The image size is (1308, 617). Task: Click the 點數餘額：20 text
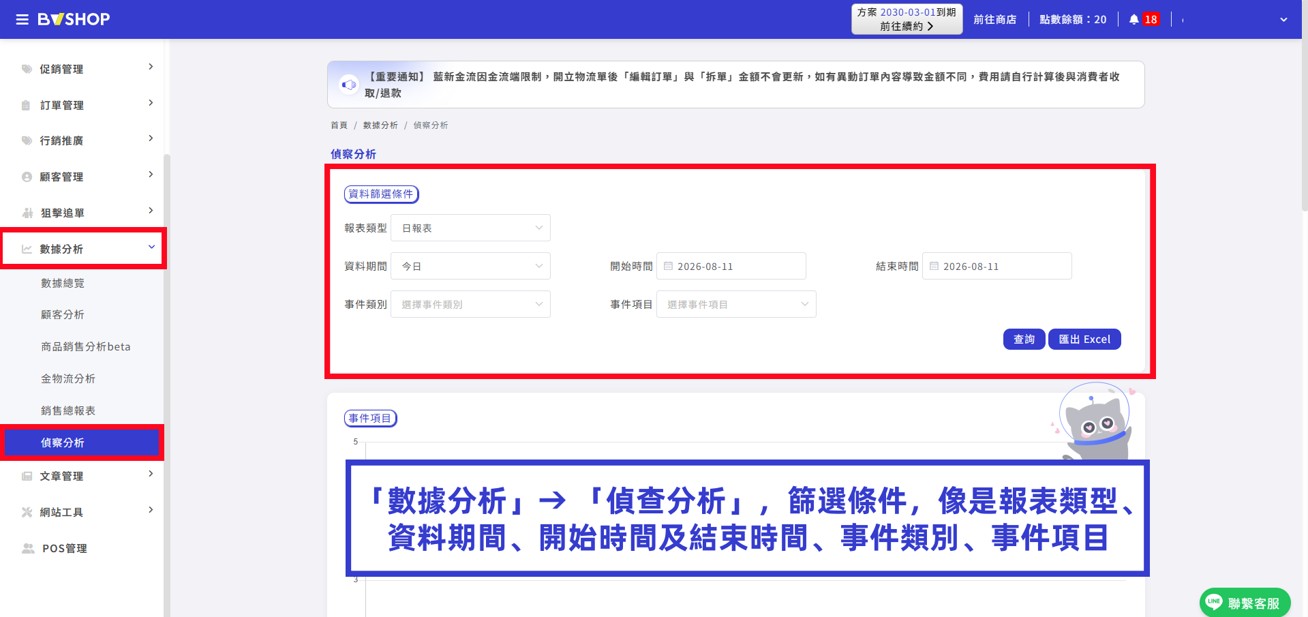(x=1073, y=19)
